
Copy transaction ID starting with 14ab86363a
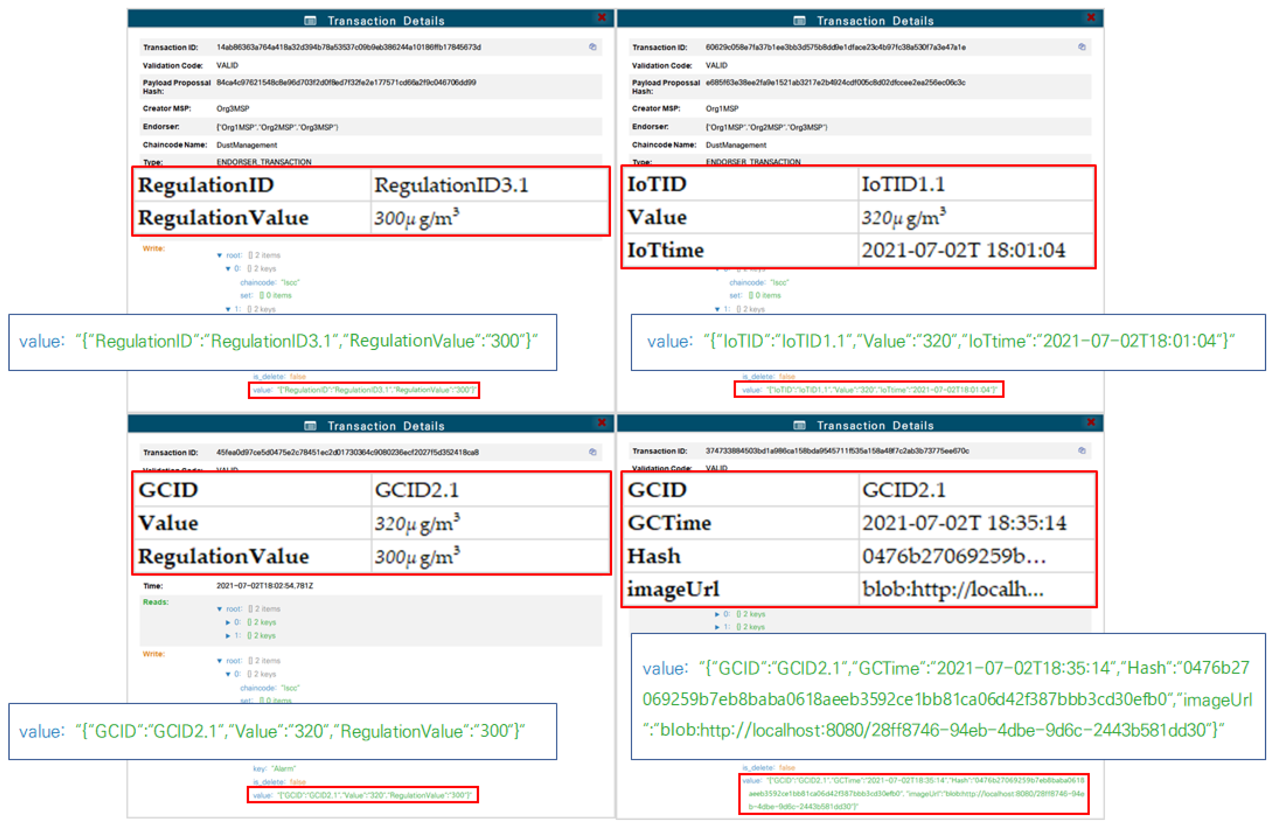[x=592, y=47]
